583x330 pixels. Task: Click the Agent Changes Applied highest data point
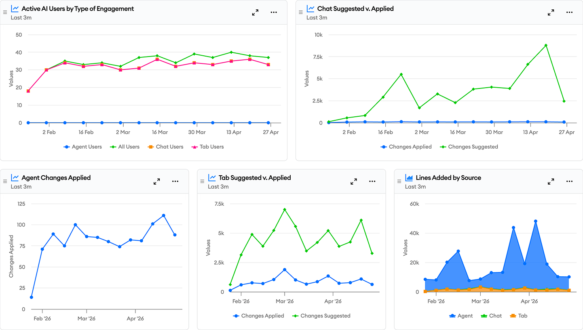tap(163, 216)
